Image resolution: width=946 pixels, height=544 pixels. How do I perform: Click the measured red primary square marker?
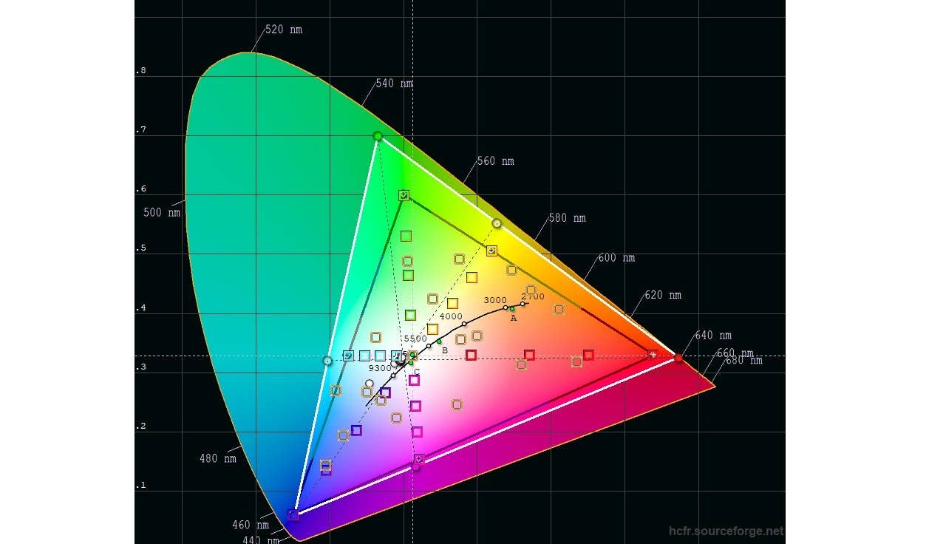coord(653,355)
